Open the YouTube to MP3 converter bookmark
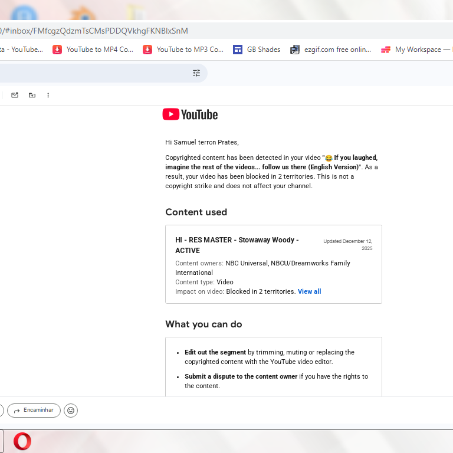The image size is (453, 453). (183, 50)
